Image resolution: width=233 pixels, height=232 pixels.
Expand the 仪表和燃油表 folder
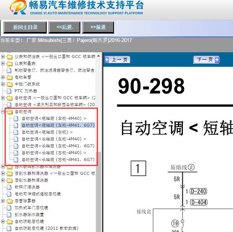tap(3, 56)
